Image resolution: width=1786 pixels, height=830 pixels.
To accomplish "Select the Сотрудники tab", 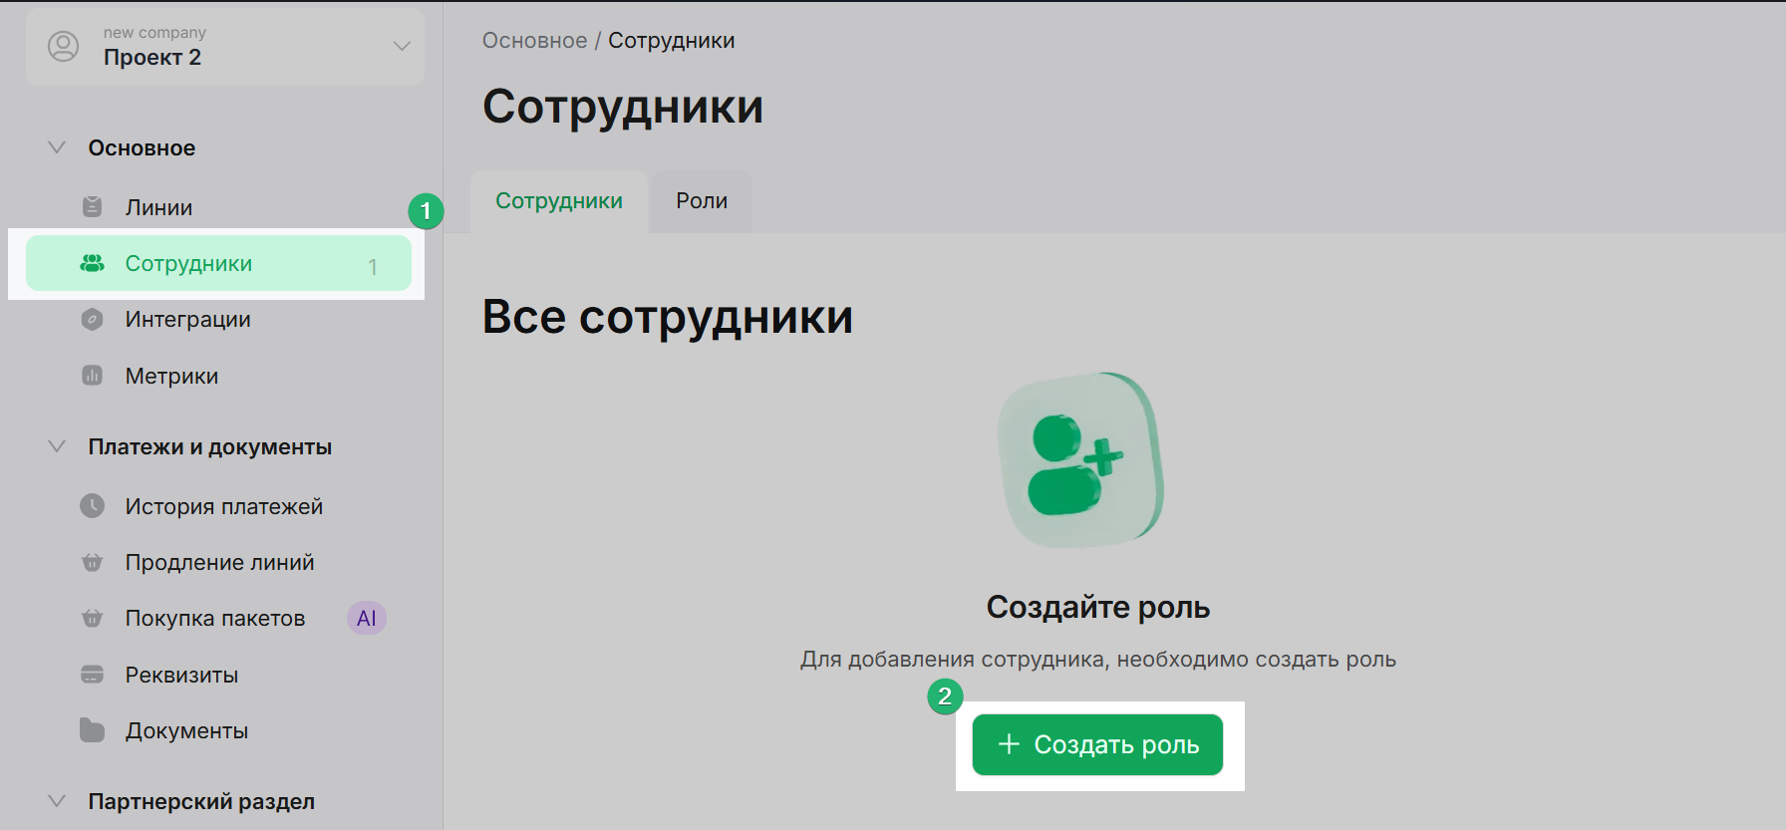I will [558, 201].
